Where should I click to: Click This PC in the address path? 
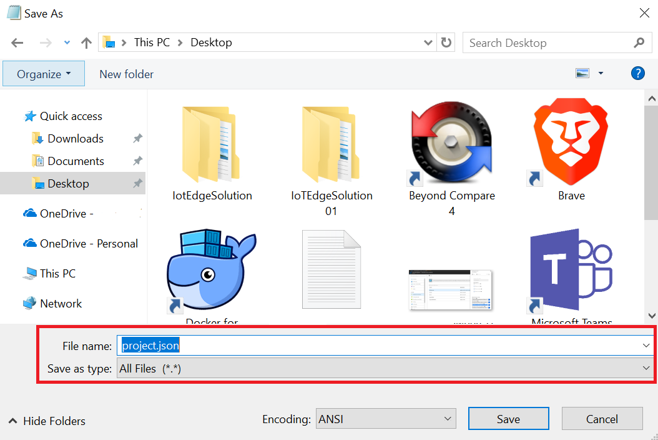[x=152, y=42]
